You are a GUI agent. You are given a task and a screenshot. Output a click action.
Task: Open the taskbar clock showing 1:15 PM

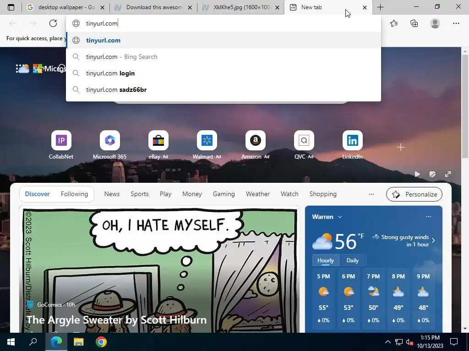click(x=430, y=342)
